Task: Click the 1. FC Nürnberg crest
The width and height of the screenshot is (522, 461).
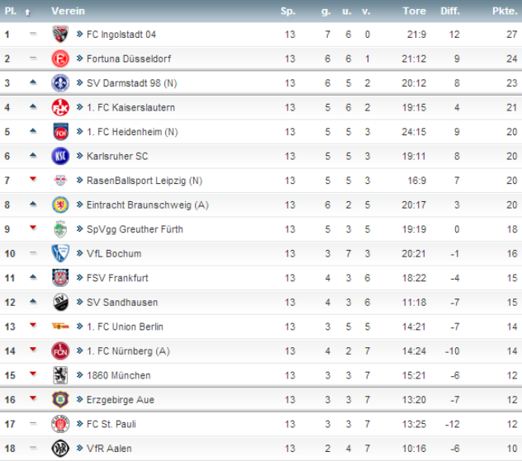Action: (59, 350)
